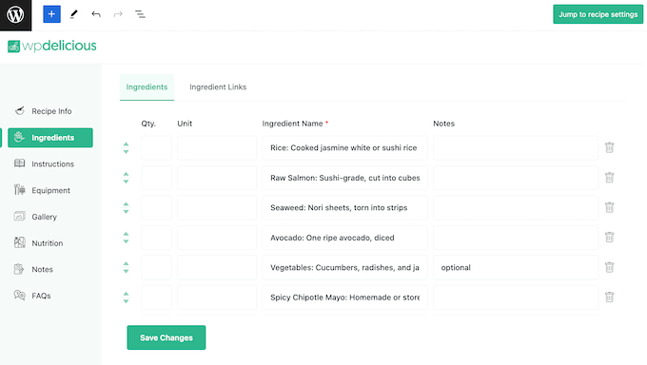The image size is (647, 365).
Task: Delete the Vegetables ingredient row
Action: [x=610, y=267]
